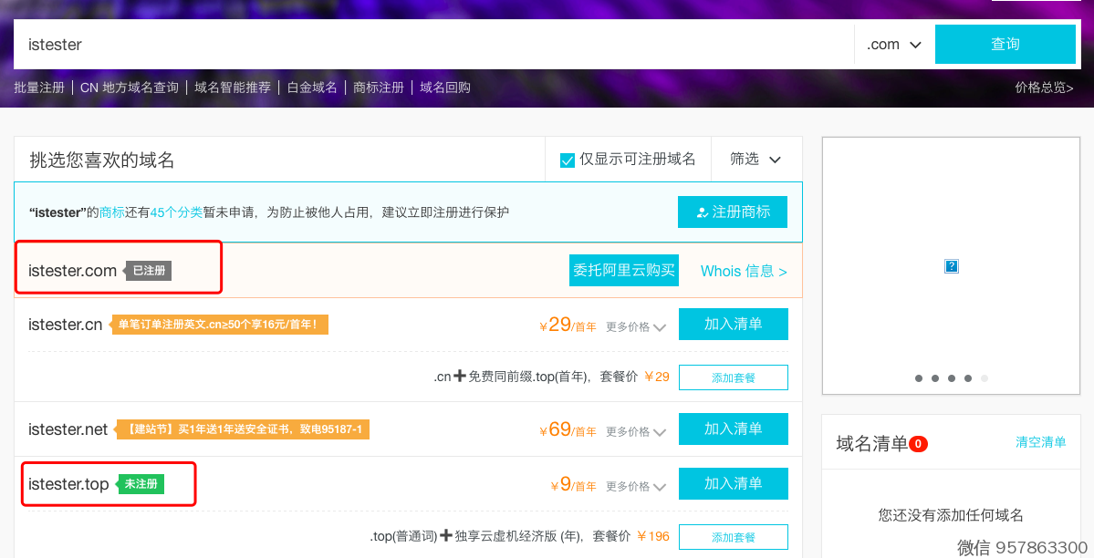Add istester.cn to the list

pyautogui.click(x=733, y=325)
